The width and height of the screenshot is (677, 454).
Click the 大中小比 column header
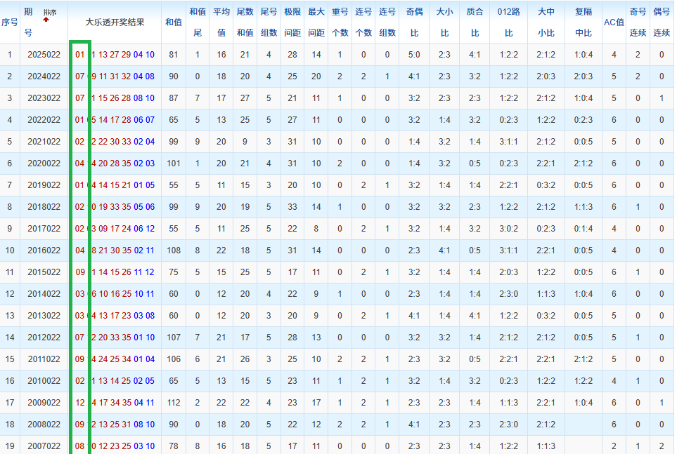pyautogui.click(x=546, y=22)
